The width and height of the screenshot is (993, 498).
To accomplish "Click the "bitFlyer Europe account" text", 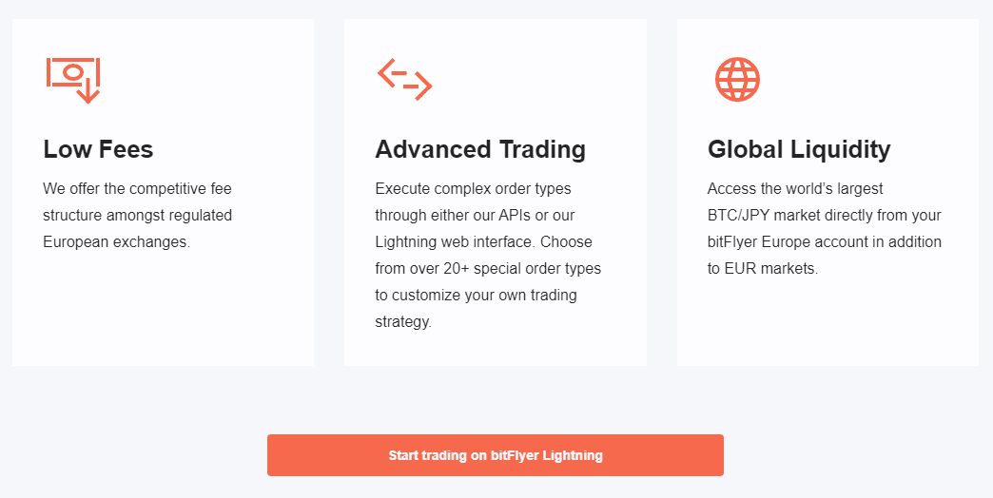I will click(790, 241).
